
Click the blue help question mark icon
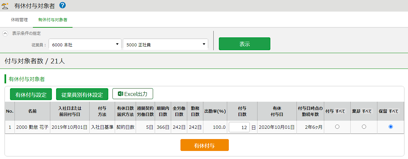(x=63, y=5)
